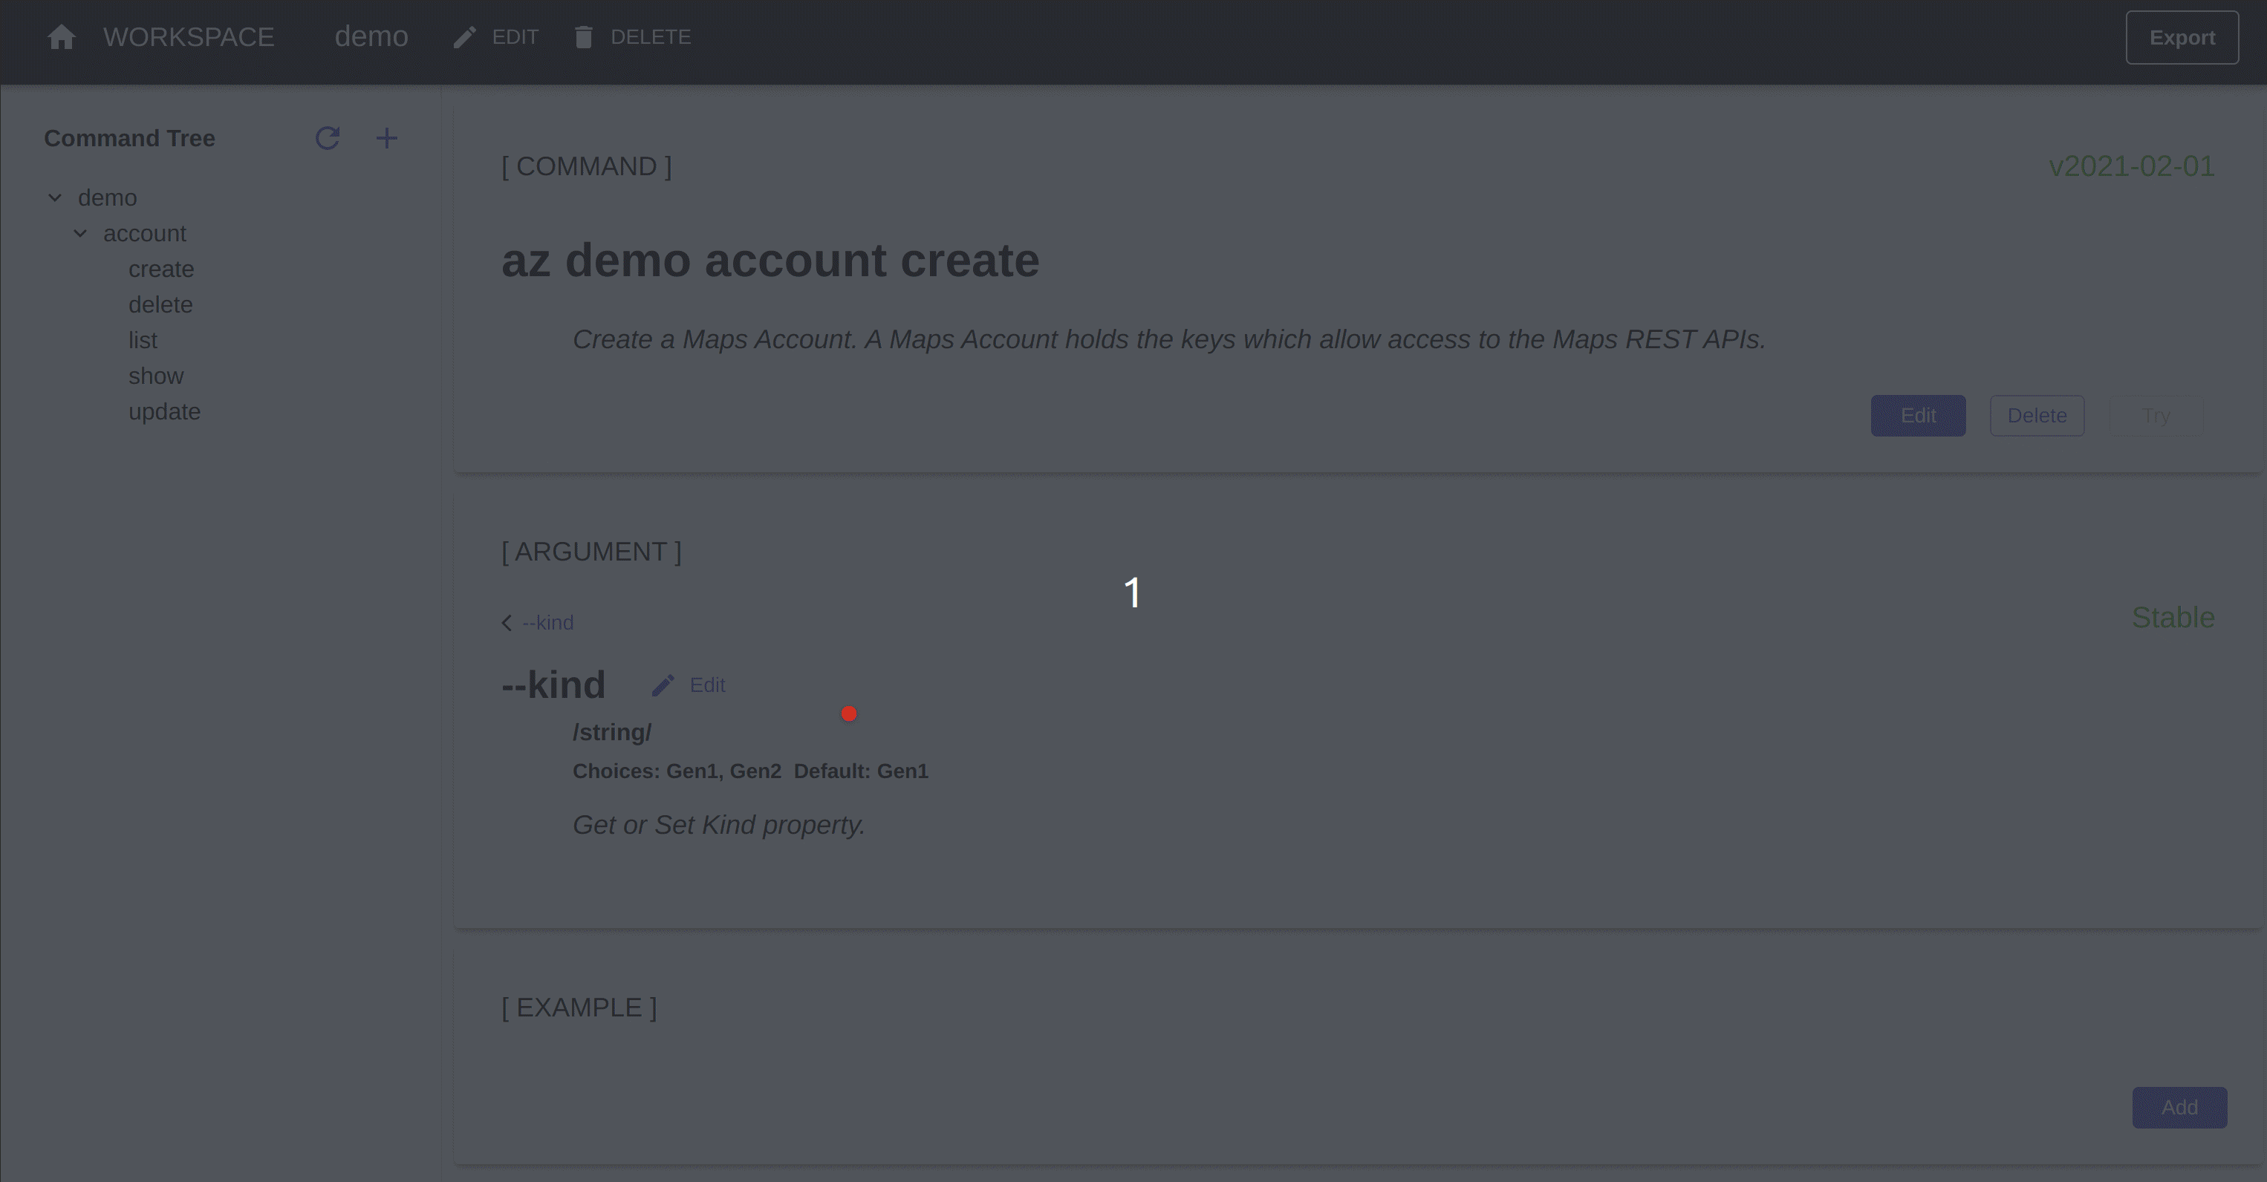2267x1182 pixels.
Task: Click the refresh icon in Command Tree
Action: coord(327,138)
